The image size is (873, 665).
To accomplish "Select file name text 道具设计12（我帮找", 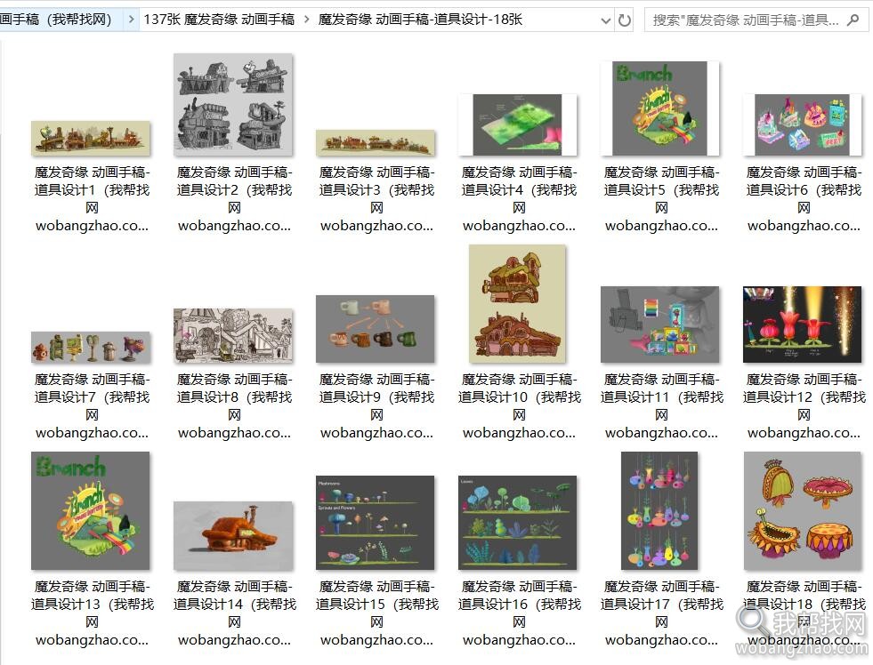I will pyautogui.click(x=804, y=397).
